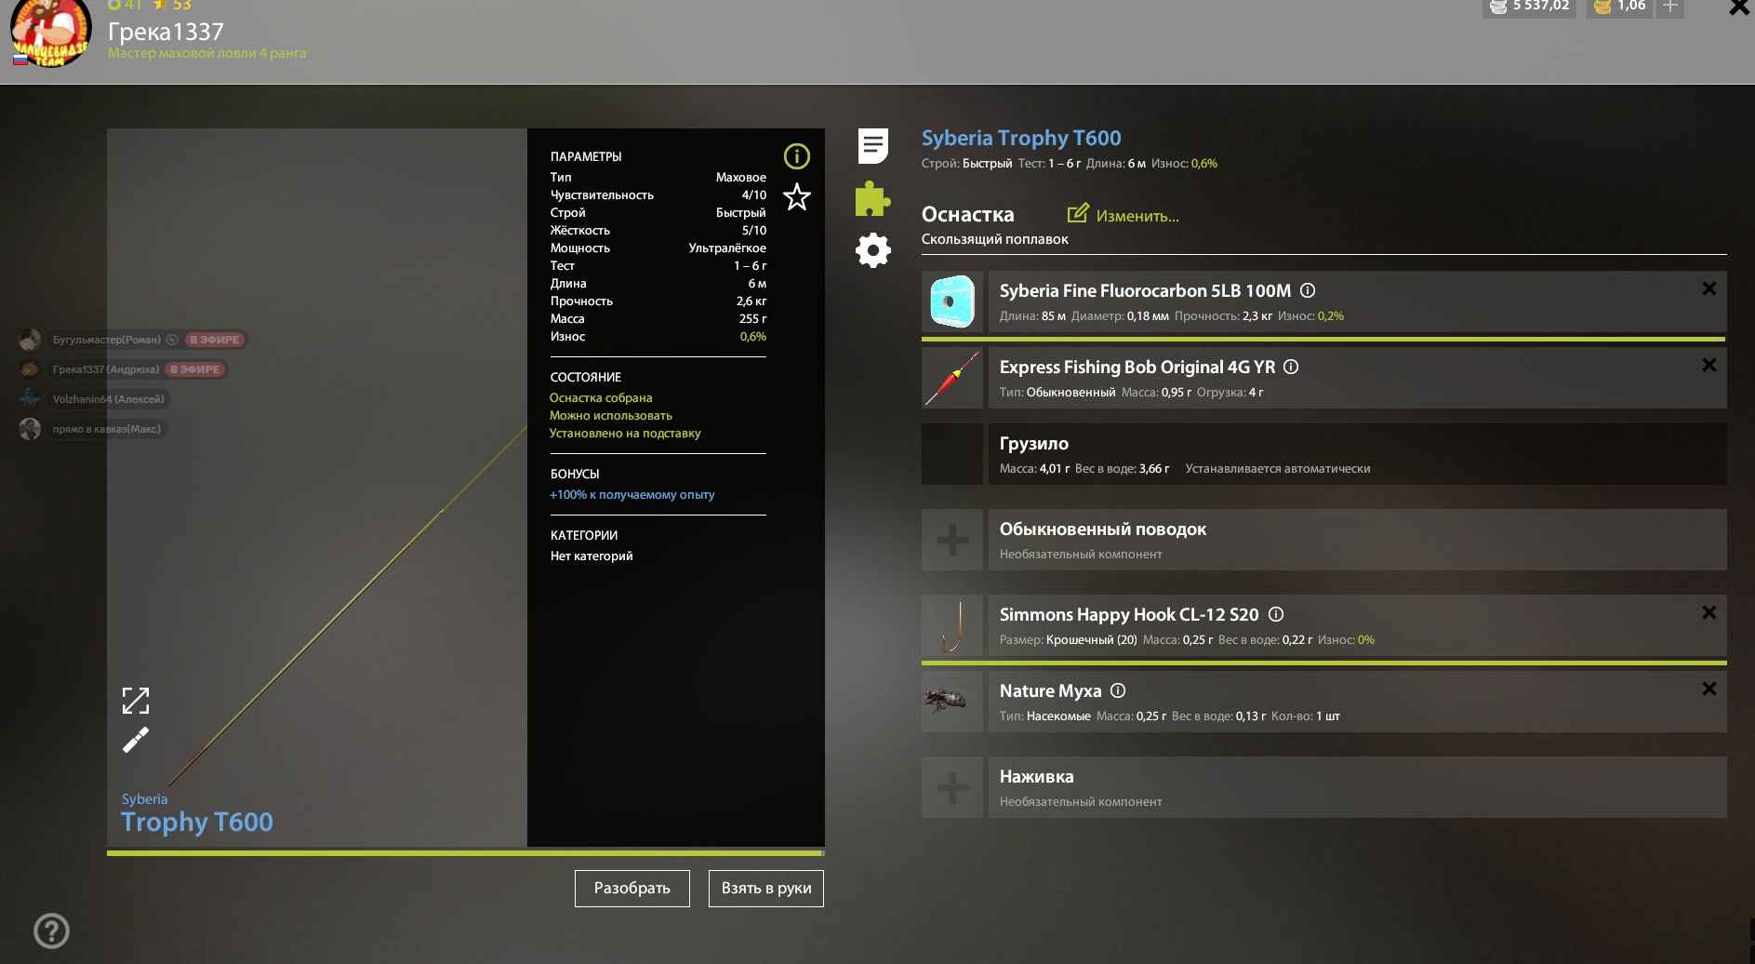This screenshot has width=1755, height=964.
Task: Select streamer Бугульмастер(Роман) entry
Action: [132, 340]
